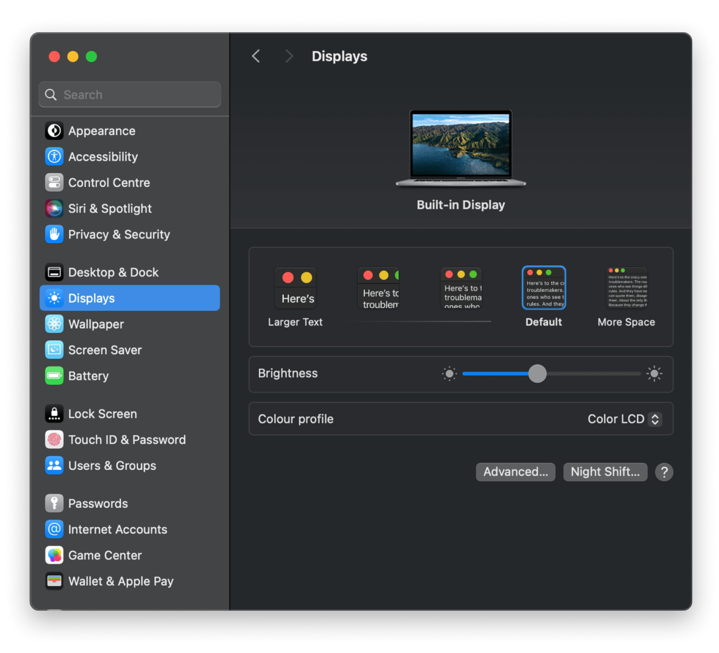Viewport: 719px width, 653px height.
Task: Open the Wallpaper flower icon
Action: [54, 324]
